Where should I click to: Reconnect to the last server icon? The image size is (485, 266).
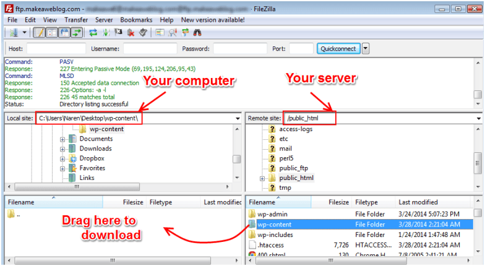pyautogui.click(x=143, y=32)
